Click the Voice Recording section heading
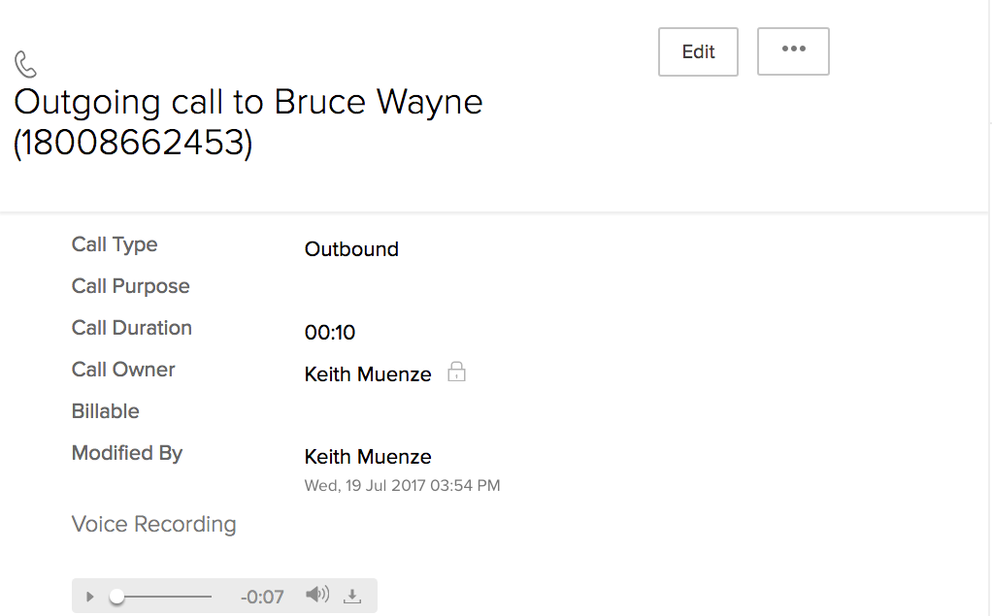This screenshot has width=992, height=616. [153, 525]
